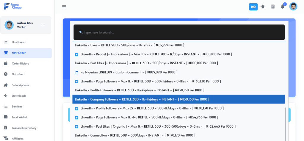This screenshot has width=304, height=141.
Task: Expand user card filter icon
Action: pyautogui.click(x=43, y=25)
